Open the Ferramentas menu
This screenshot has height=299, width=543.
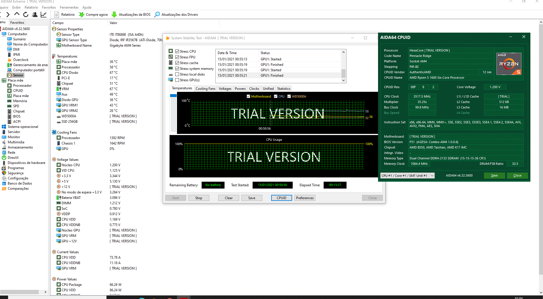pos(69,7)
